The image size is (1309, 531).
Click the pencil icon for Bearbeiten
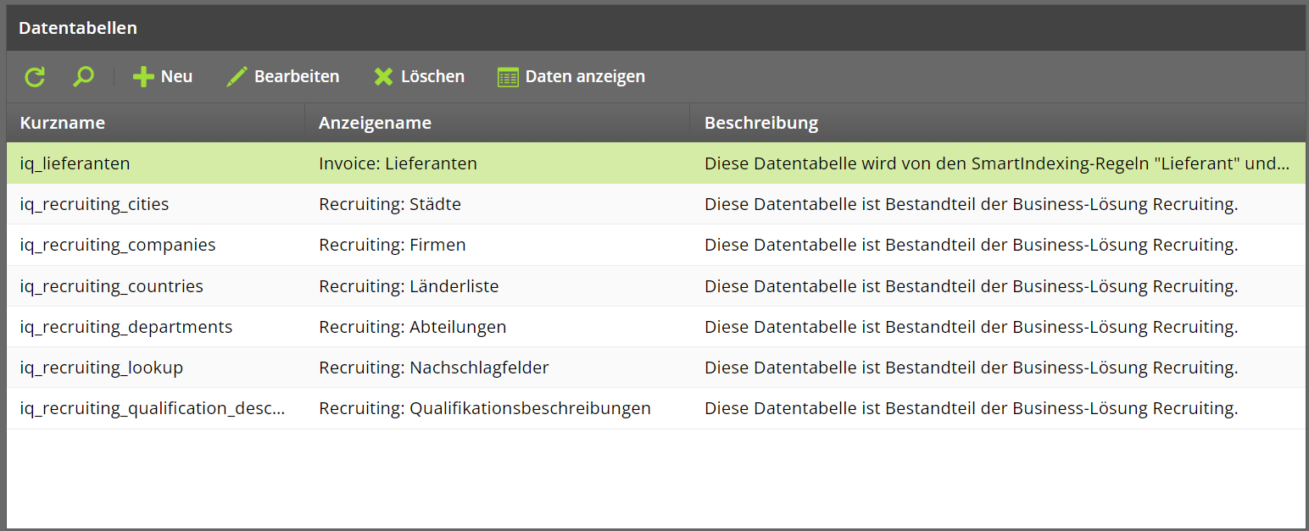(237, 77)
